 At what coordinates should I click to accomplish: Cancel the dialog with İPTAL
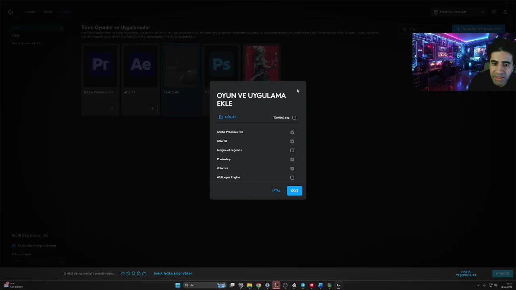pyautogui.click(x=276, y=191)
